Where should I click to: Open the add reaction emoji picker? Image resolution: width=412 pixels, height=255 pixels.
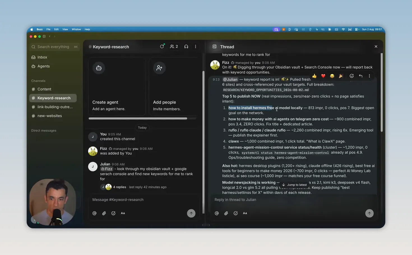pos(352,76)
